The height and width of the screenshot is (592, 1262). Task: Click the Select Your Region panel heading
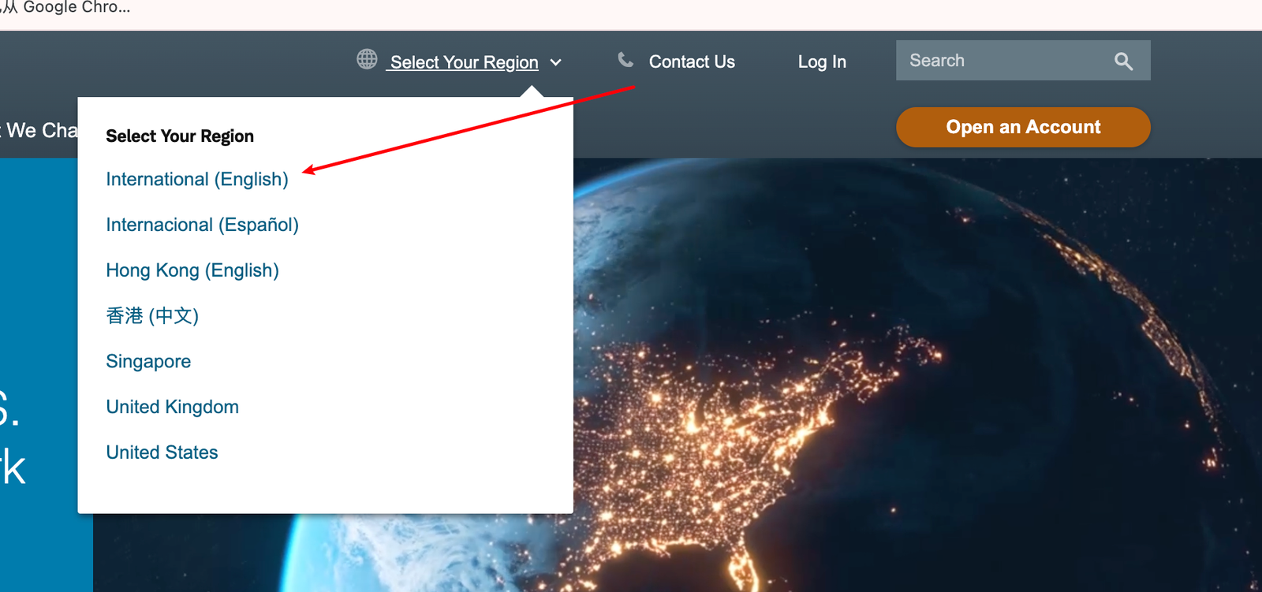click(x=180, y=136)
